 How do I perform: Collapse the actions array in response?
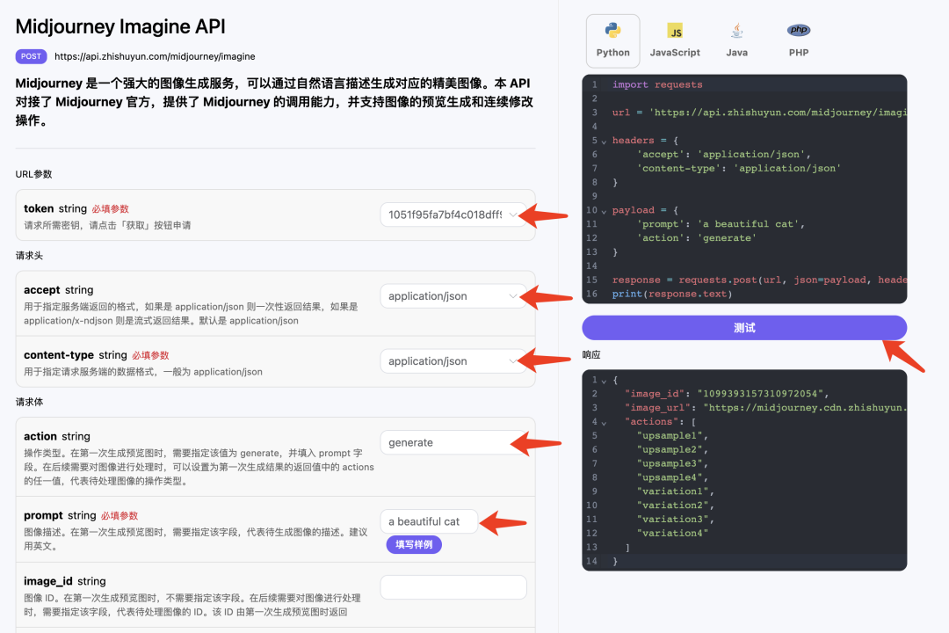pyautogui.click(x=604, y=422)
